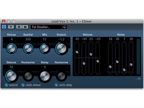This screenshot has height=108, width=144.
Task: Click the Mix label
Action: click(x=45, y=35)
